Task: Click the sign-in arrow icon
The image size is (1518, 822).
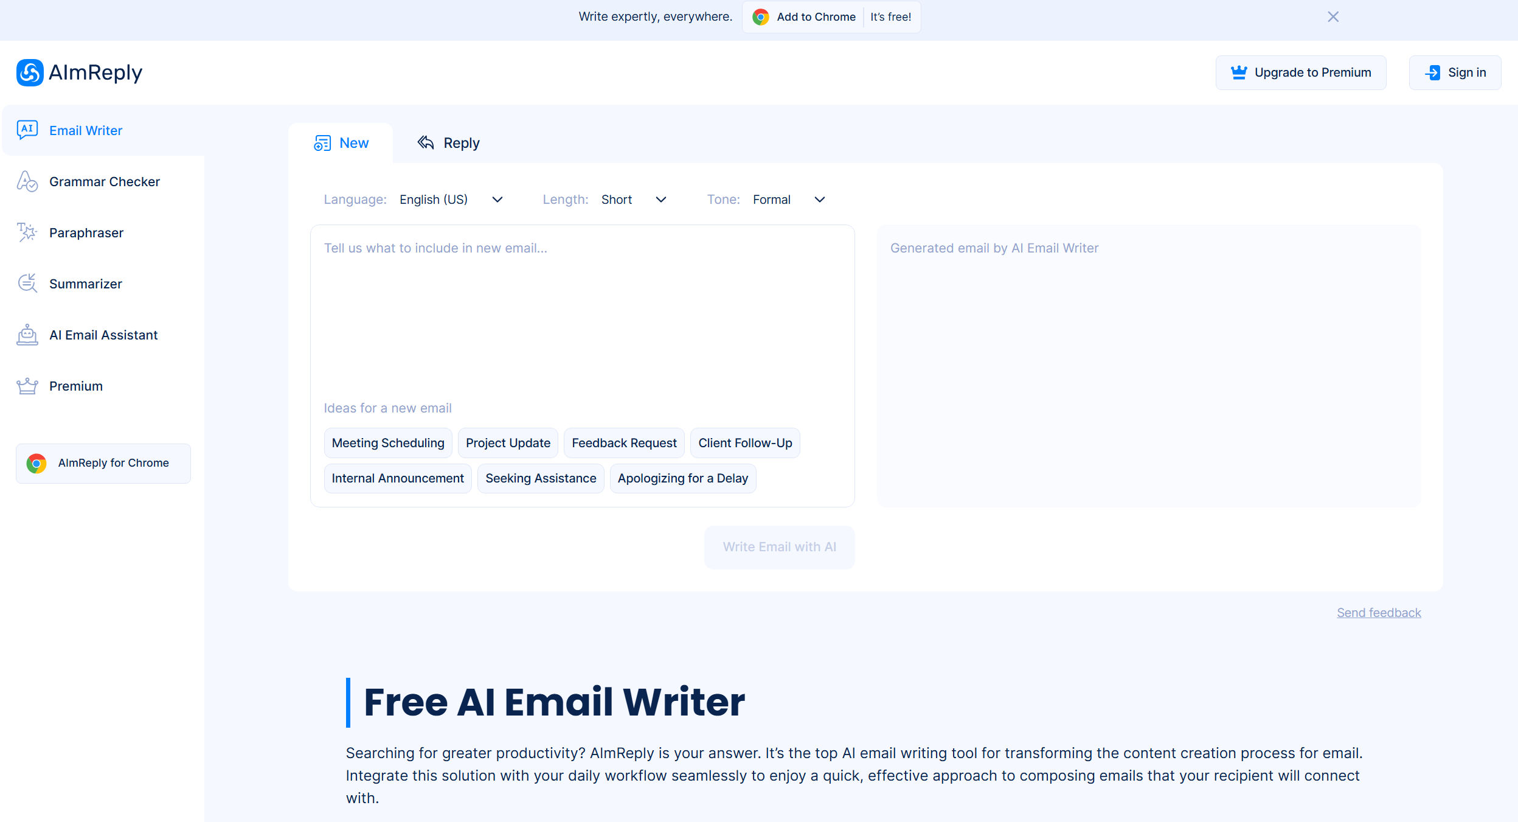Action: [x=1433, y=72]
